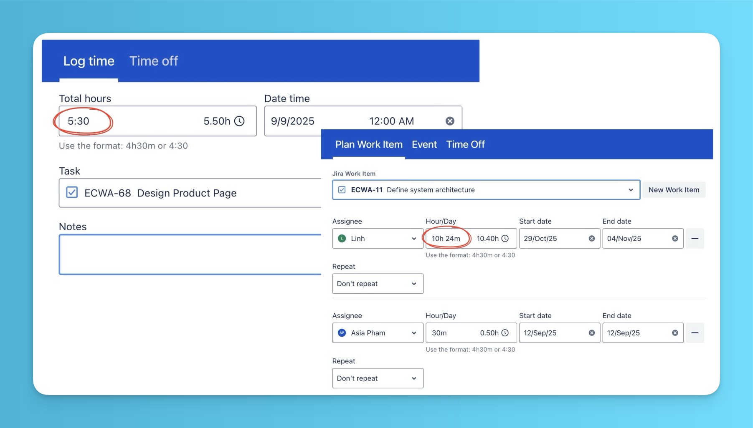The height and width of the screenshot is (428, 753).
Task: Click clock icon next to 10.40h
Action: [x=505, y=239]
